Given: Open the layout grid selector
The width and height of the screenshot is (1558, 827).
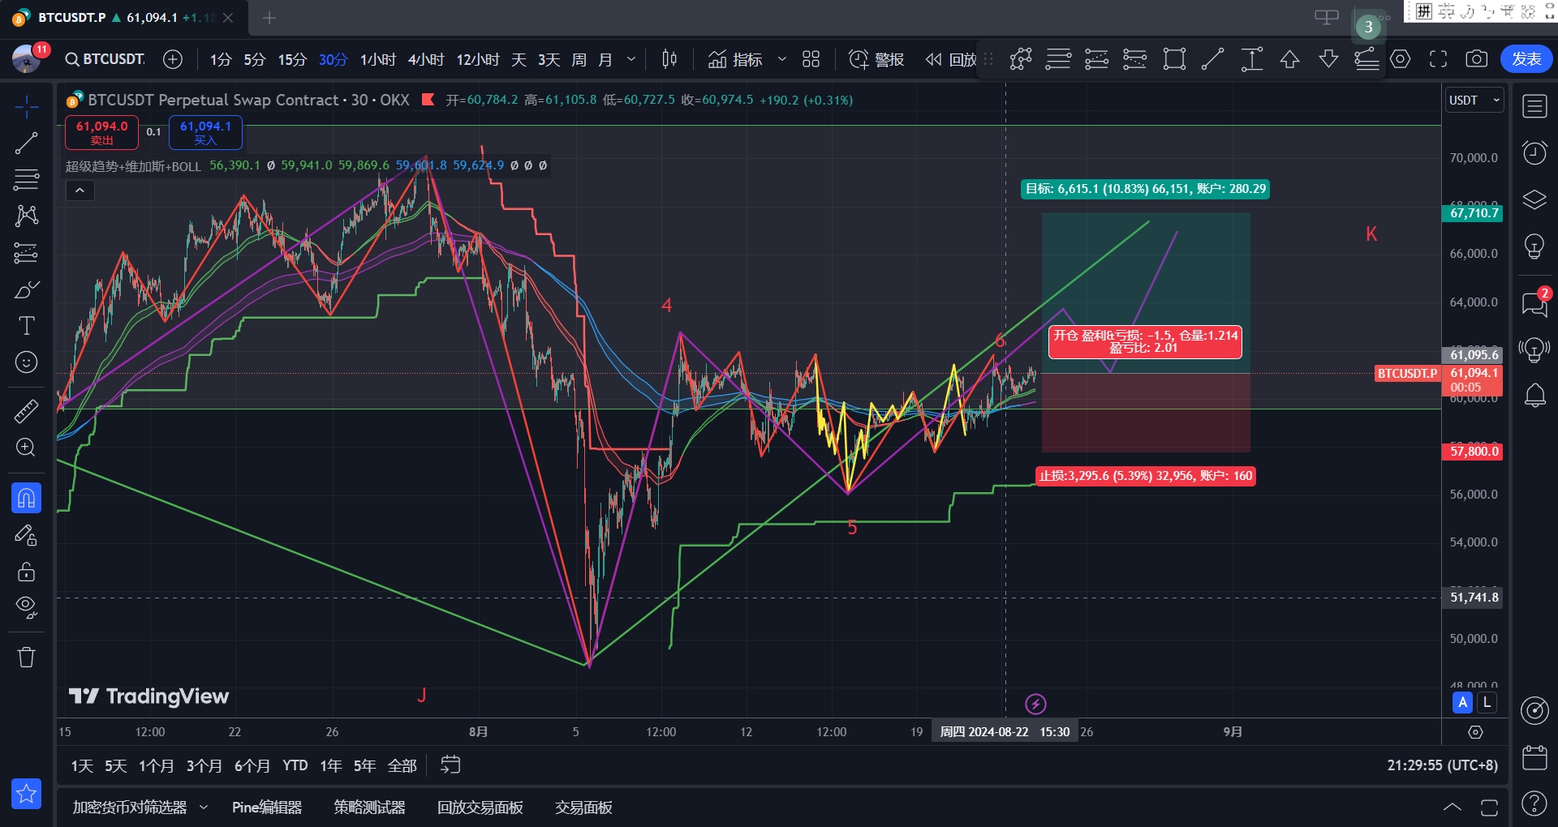Looking at the screenshot, I should (811, 59).
